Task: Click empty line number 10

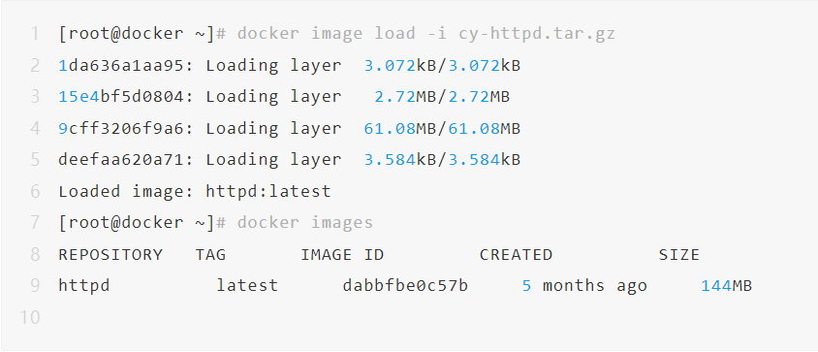Action: tap(30, 317)
